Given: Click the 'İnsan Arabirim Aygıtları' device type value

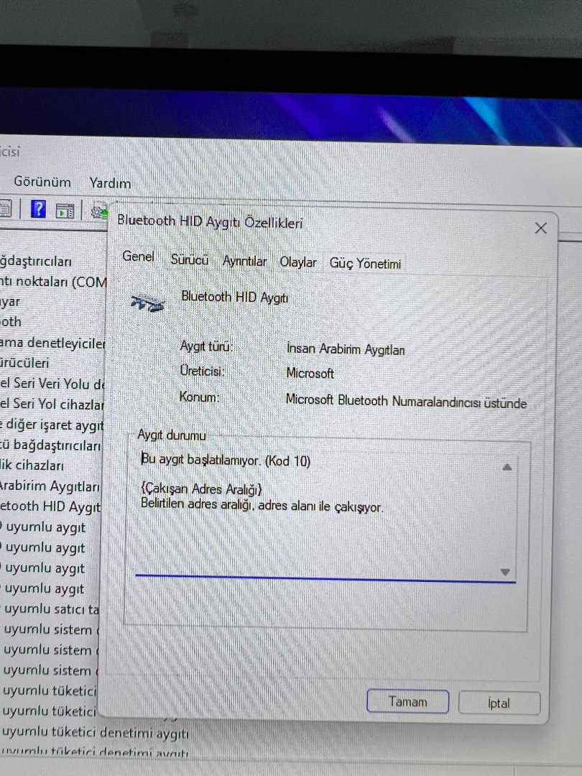Looking at the screenshot, I should (x=346, y=349).
